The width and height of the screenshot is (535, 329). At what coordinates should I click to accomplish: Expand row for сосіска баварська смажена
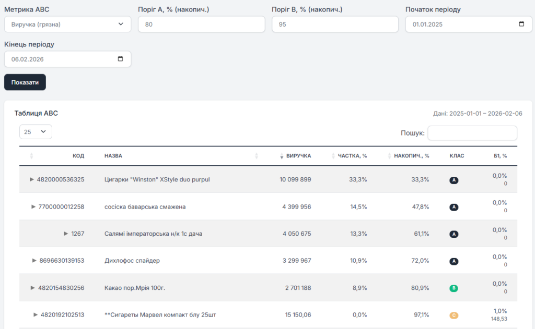[34, 207]
